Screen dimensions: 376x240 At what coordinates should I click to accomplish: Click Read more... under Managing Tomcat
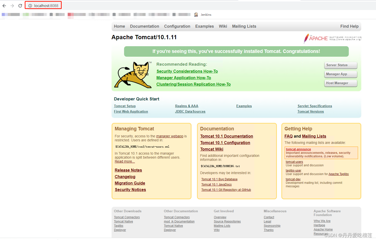[x=125, y=161]
